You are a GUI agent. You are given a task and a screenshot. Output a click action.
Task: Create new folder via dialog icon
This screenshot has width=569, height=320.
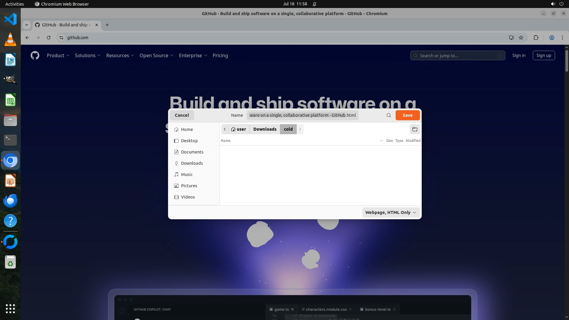[x=415, y=129]
